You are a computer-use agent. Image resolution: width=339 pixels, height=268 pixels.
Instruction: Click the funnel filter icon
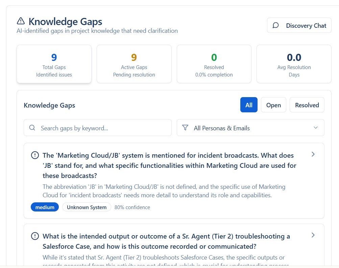click(x=185, y=128)
